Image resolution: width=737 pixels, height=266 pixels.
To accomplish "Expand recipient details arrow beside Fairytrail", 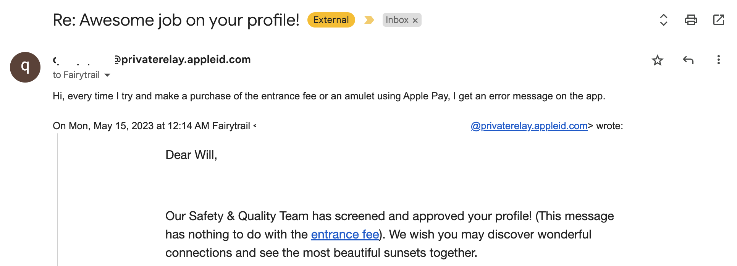I will 107,75.
